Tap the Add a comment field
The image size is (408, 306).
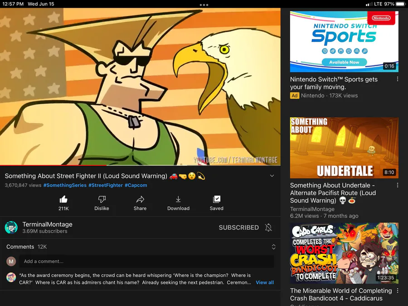[146, 261]
